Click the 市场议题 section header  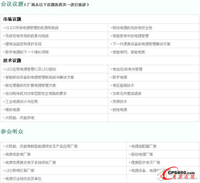[x=12, y=19]
